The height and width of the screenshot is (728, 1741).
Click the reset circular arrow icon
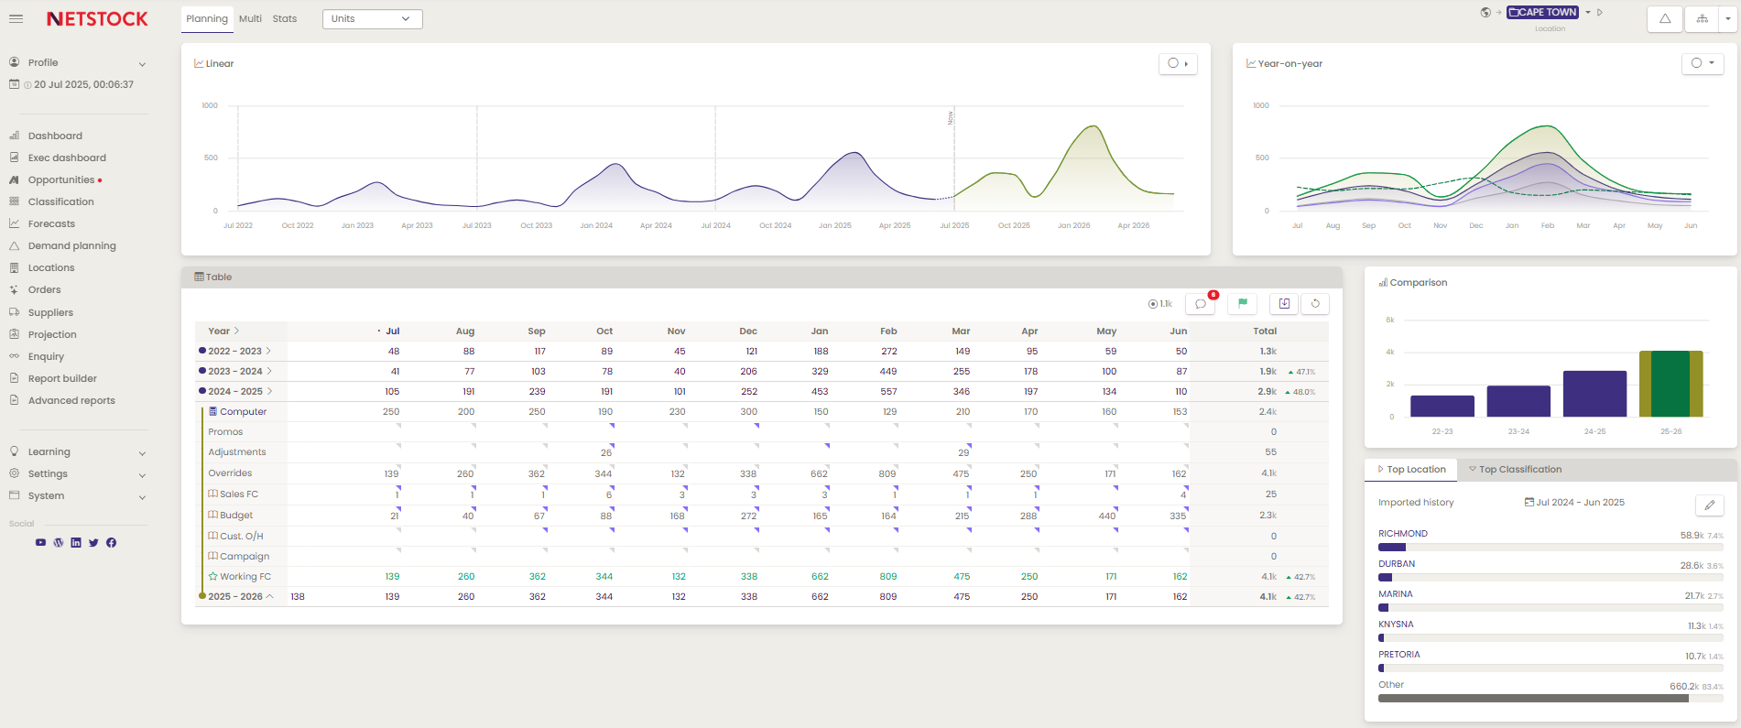(1315, 304)
